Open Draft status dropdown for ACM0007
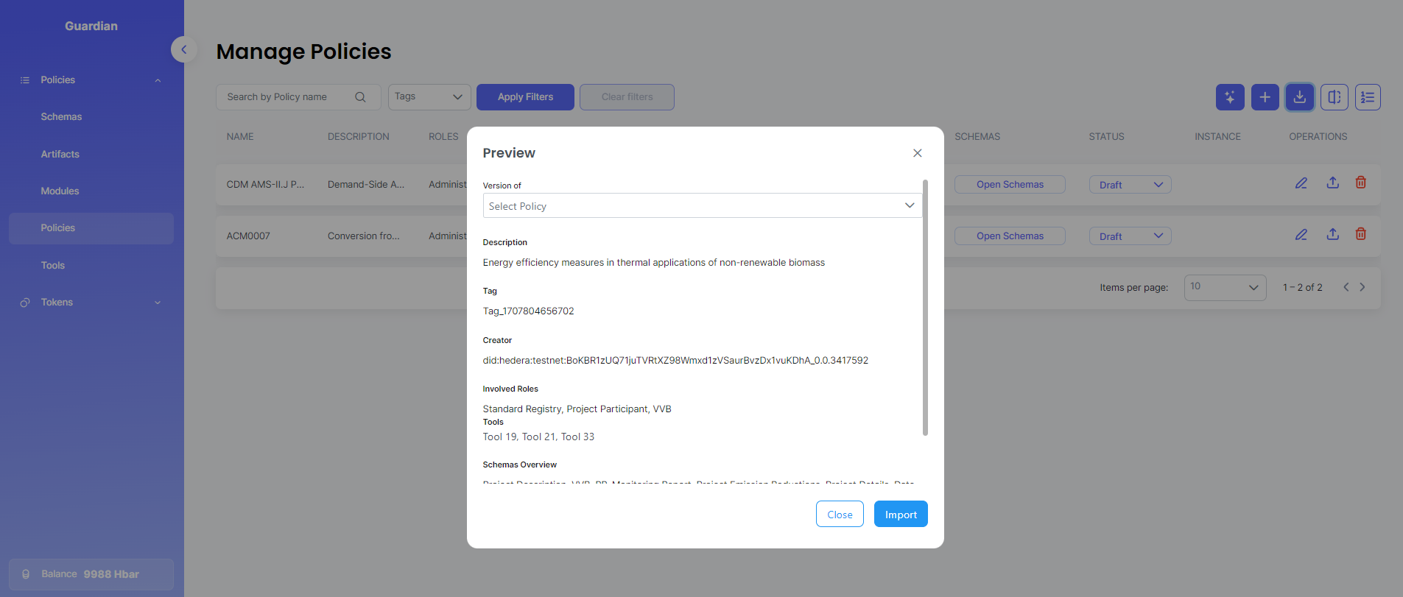1403x597 pixels. (1130, 236)
